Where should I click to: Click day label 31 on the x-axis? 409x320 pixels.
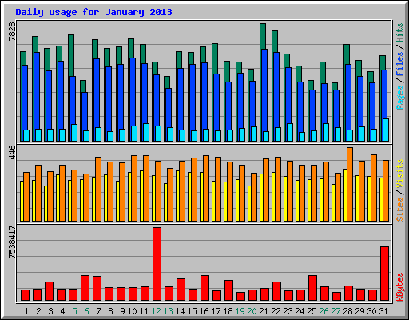pyautogui.click(x=383, y=311)
